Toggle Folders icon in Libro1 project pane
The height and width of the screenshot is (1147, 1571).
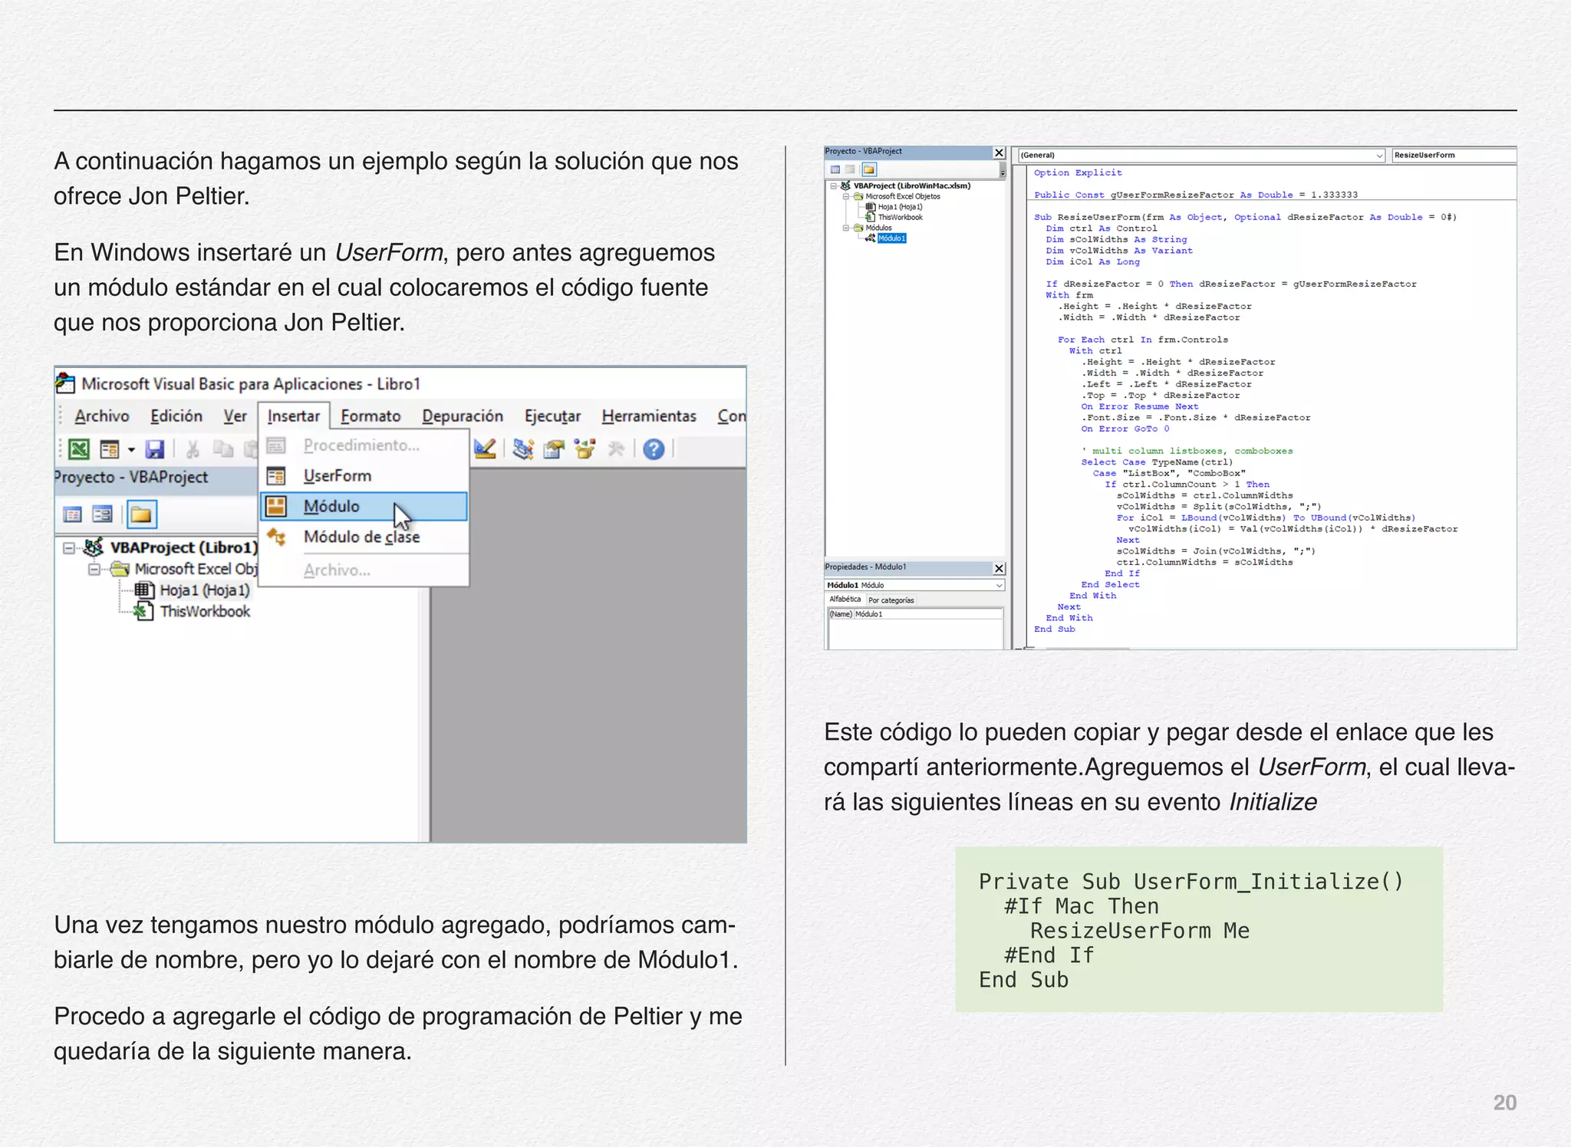141,514
